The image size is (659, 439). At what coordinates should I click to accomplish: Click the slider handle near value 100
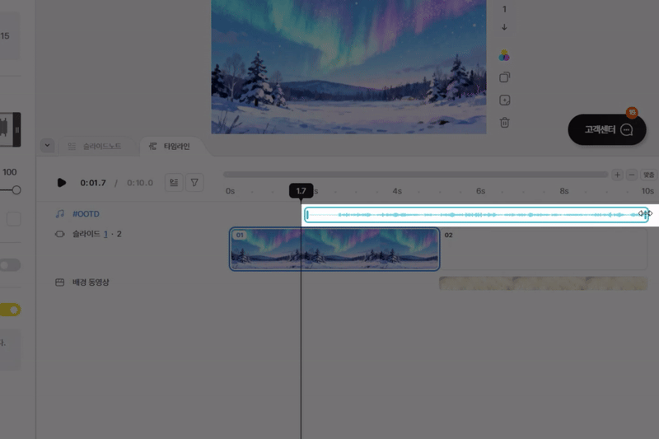(16, 190)
